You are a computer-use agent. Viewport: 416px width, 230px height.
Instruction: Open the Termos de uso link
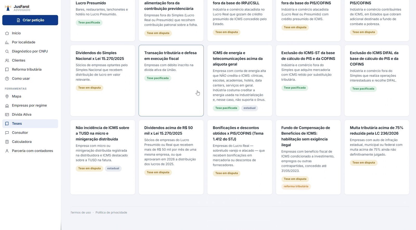81,213
